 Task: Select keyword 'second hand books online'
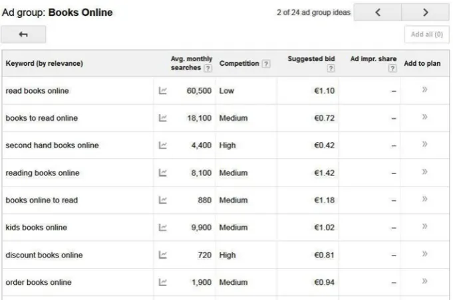(52, 145)
